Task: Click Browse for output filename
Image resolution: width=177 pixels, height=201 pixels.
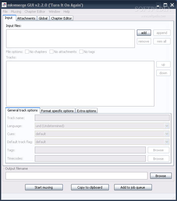Action: [161, 176]
